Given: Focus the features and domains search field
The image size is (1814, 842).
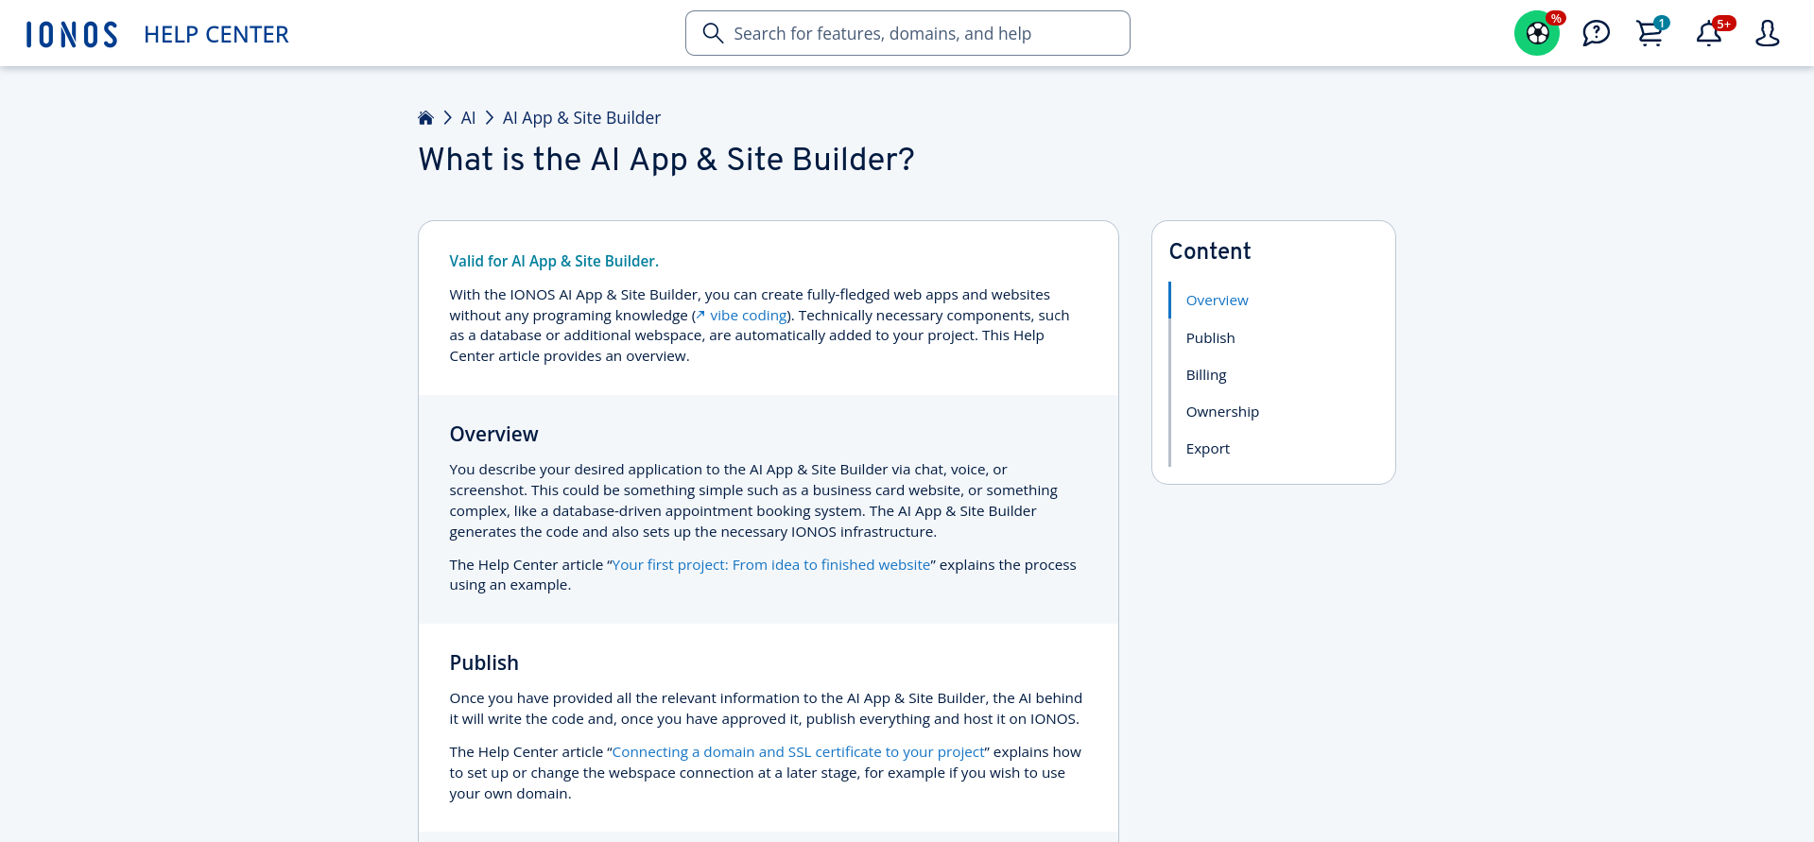Looking at the screenshot, I should (907, 33).
